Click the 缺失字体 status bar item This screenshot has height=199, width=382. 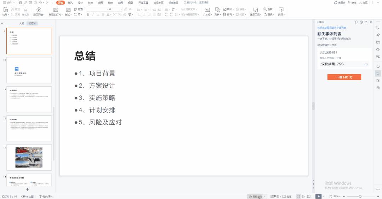pyautogui.click(x=46, y=196)
